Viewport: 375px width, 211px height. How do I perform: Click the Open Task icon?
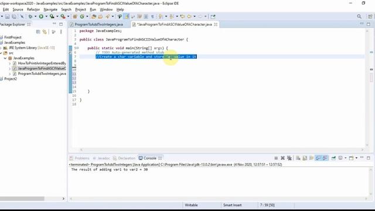[100, 16]
